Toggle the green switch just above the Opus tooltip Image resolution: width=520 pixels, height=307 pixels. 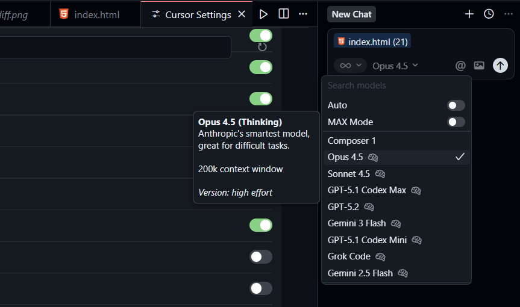[x=261, y=99]
